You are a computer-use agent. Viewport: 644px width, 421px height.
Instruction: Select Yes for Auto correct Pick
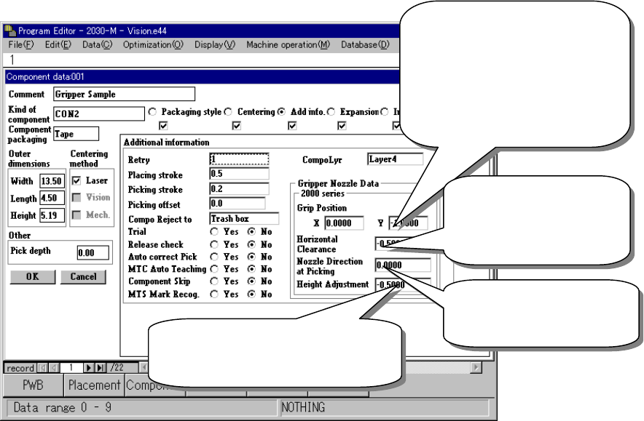(x=214, y=257)
